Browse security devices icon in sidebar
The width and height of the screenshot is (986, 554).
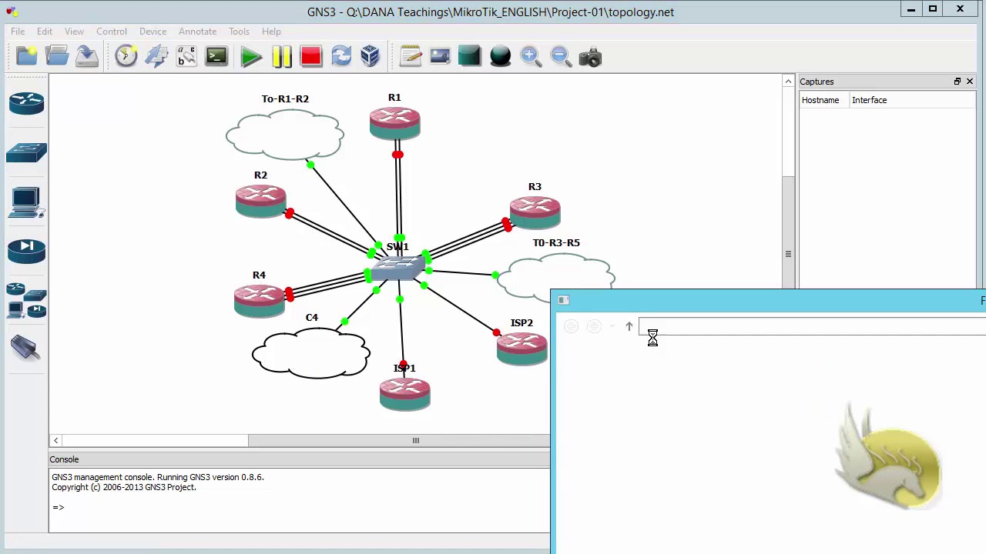[26, 251]
